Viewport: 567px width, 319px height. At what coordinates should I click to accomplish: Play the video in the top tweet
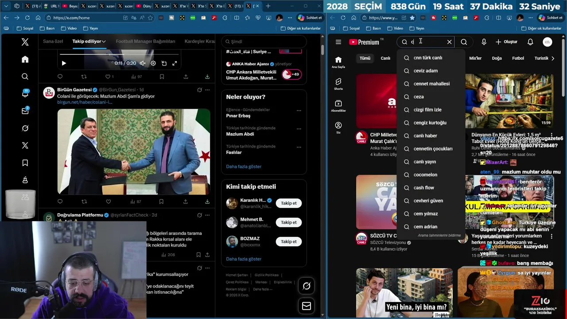point(64,63)
